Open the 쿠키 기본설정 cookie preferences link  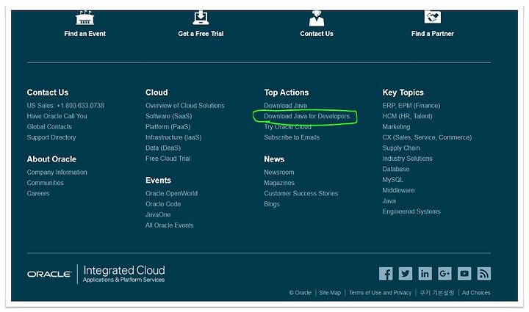[x=437, y=293]
